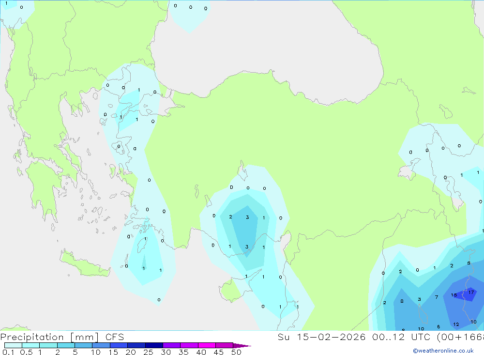Click the '25' legend scale label

[x=148, y=352]
